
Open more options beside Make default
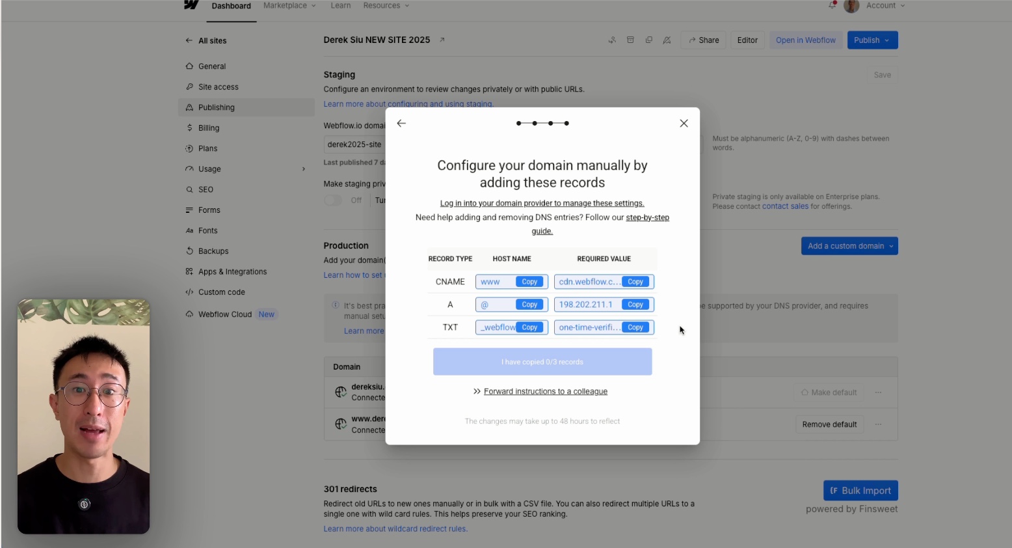pyautogui.click(x=879, y=392)
